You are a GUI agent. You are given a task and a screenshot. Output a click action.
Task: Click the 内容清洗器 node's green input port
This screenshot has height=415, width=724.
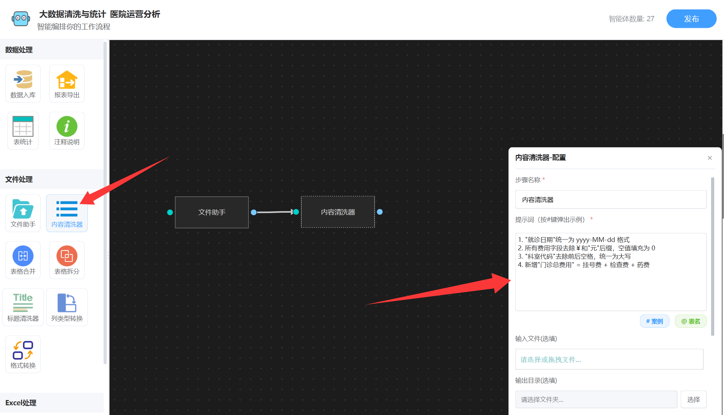pyautogui.click(x=296, y=212)
